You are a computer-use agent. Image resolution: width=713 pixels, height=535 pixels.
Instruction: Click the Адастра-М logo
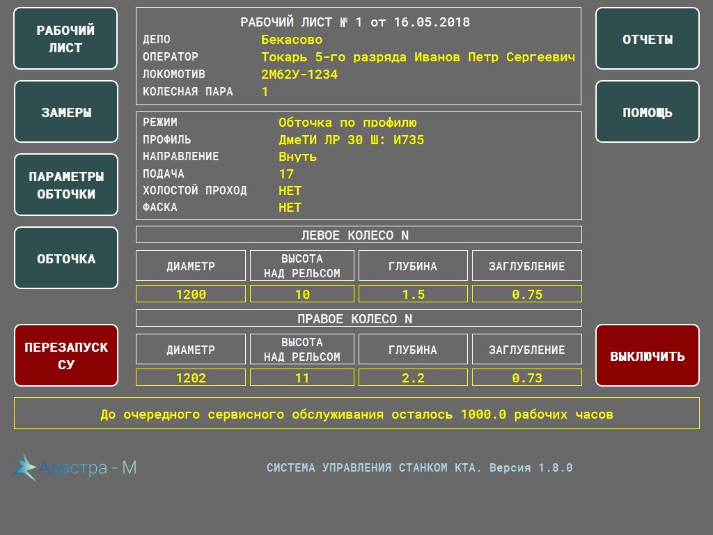[74, 467]
